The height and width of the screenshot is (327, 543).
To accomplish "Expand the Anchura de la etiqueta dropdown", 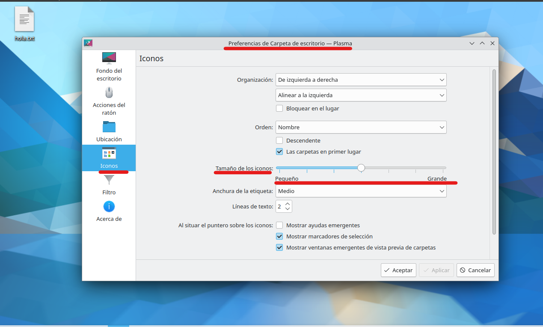I will tap(361, 191).
